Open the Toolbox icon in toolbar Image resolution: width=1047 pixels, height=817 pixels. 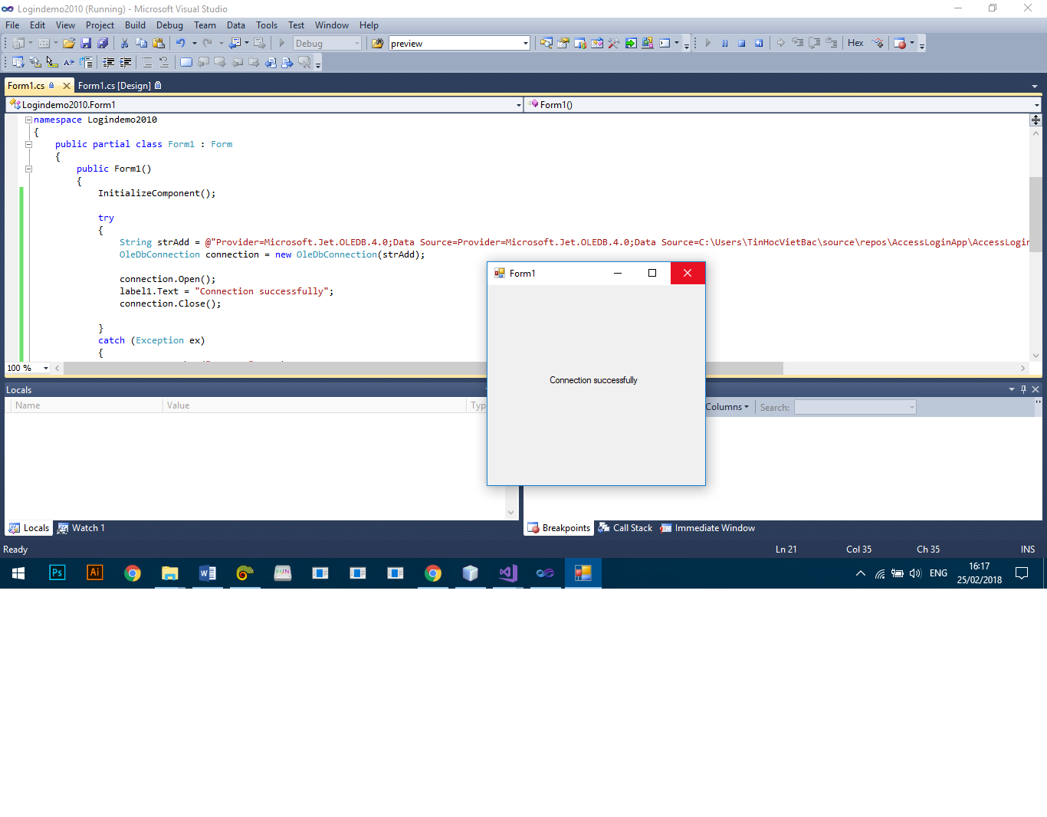pos(614,44)
